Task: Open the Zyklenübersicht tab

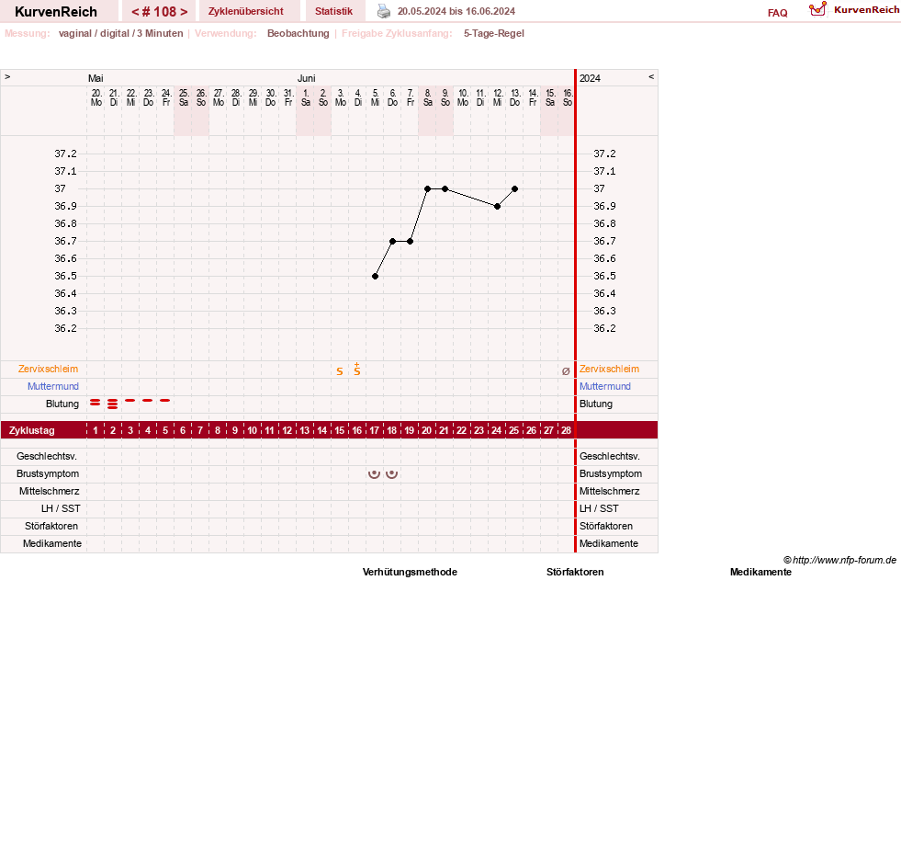Action: [246, 11]
